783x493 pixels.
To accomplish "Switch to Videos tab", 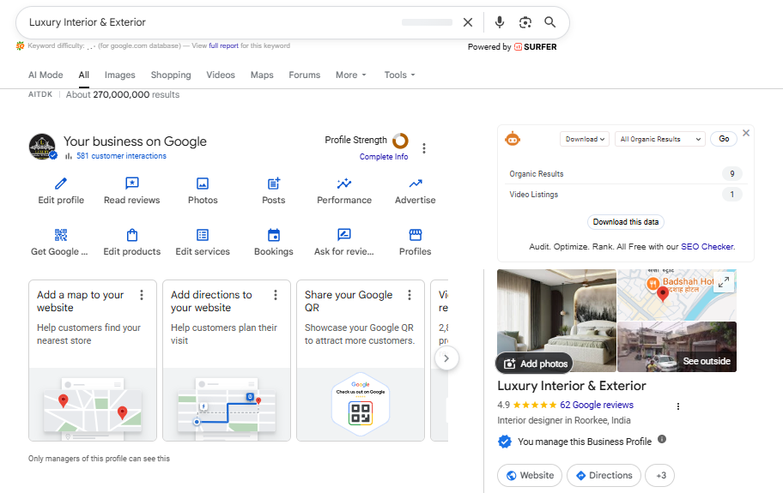I will 221,75.
